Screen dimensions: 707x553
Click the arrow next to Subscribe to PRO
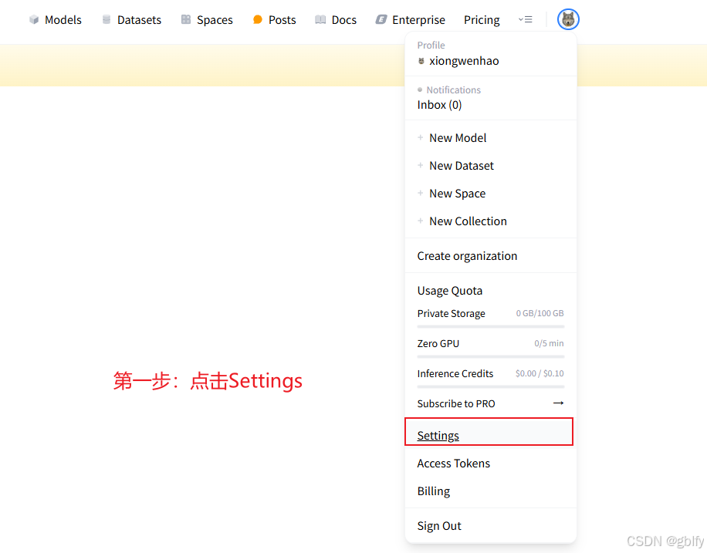(558, 403)
